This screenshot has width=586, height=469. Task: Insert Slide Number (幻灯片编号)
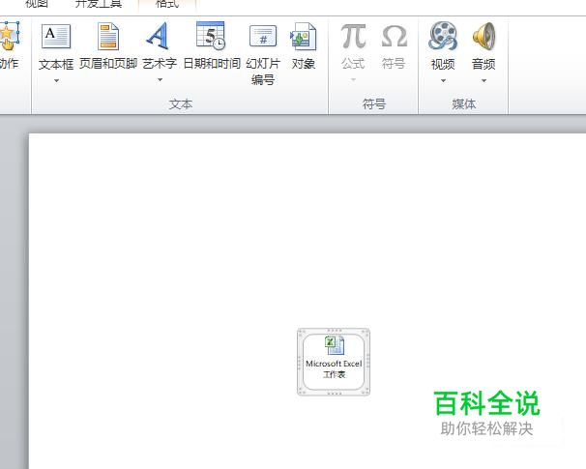coord(263,54)
